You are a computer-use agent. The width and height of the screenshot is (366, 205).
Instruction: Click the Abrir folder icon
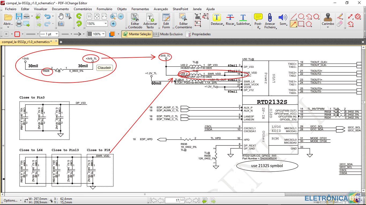8,17
